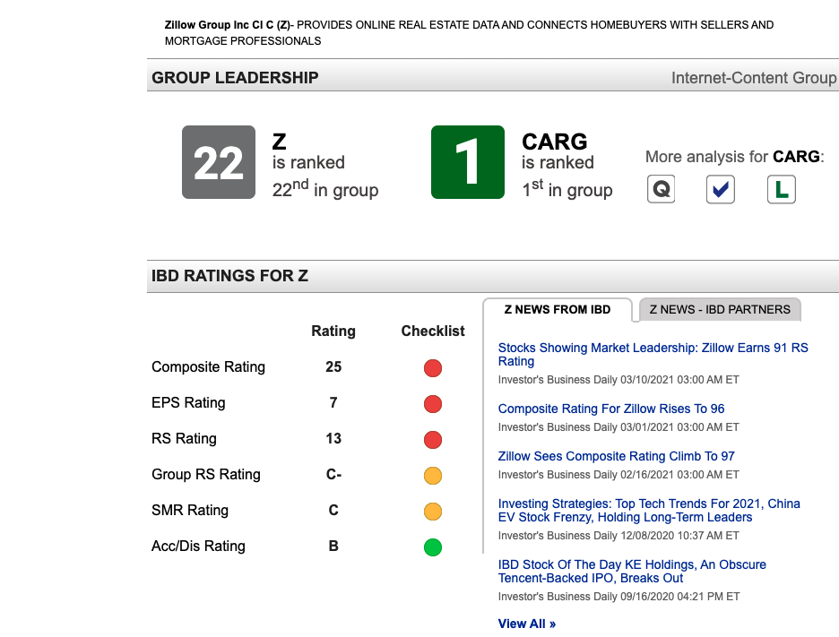
Task: Open the checklist checkmark icon for CARG
Action: click(720, 189)
